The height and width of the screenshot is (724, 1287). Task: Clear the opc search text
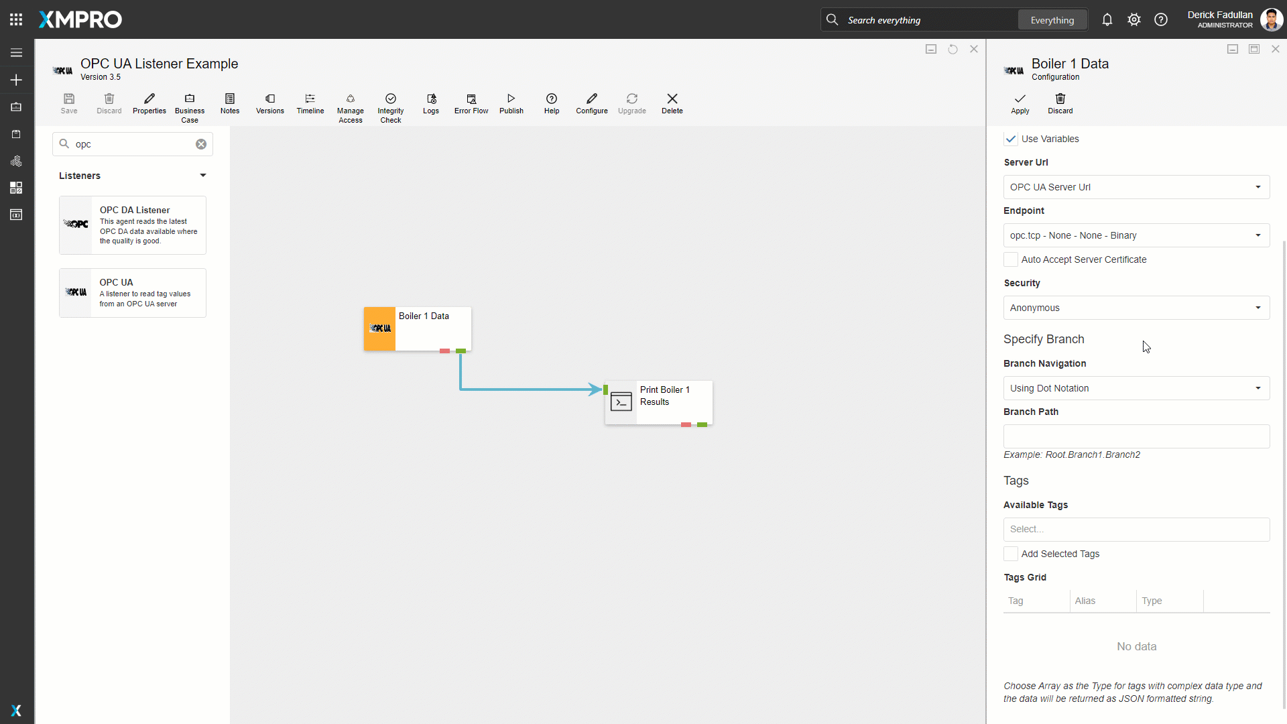[x=201, y=144]
